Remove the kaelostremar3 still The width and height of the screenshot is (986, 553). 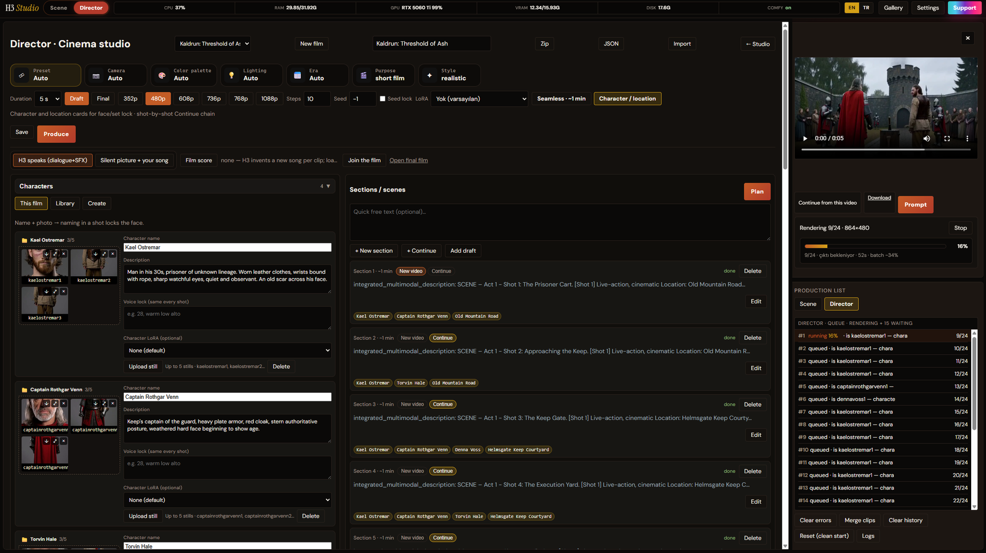click(64, 292)
